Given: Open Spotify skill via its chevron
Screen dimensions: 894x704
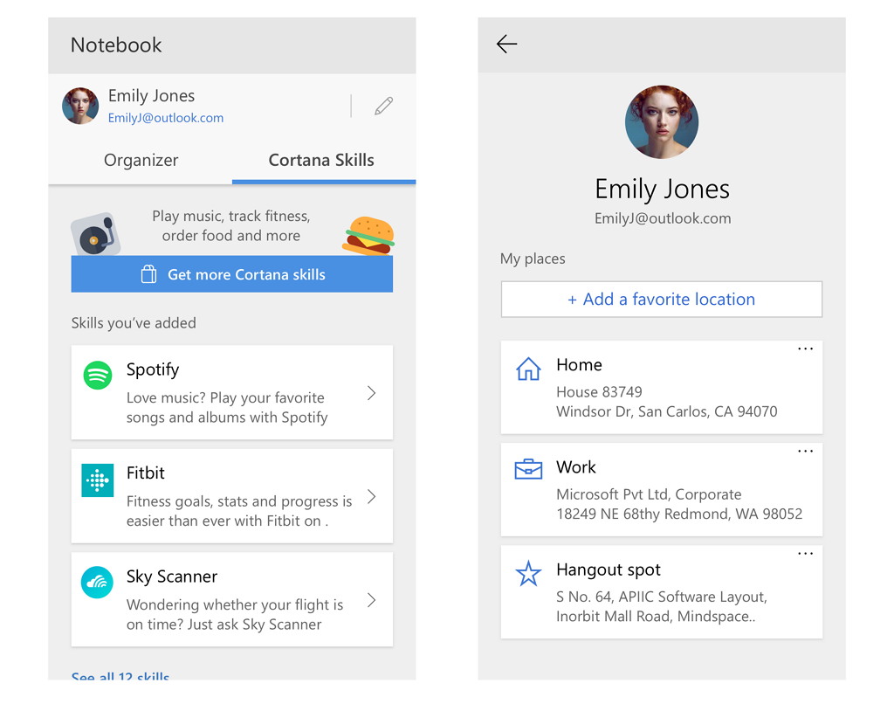Looking at the screenshot, I should (x=371, y=392).
